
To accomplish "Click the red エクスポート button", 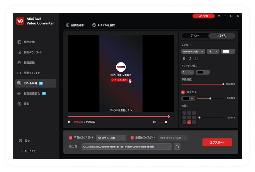I will coord(217,142).
